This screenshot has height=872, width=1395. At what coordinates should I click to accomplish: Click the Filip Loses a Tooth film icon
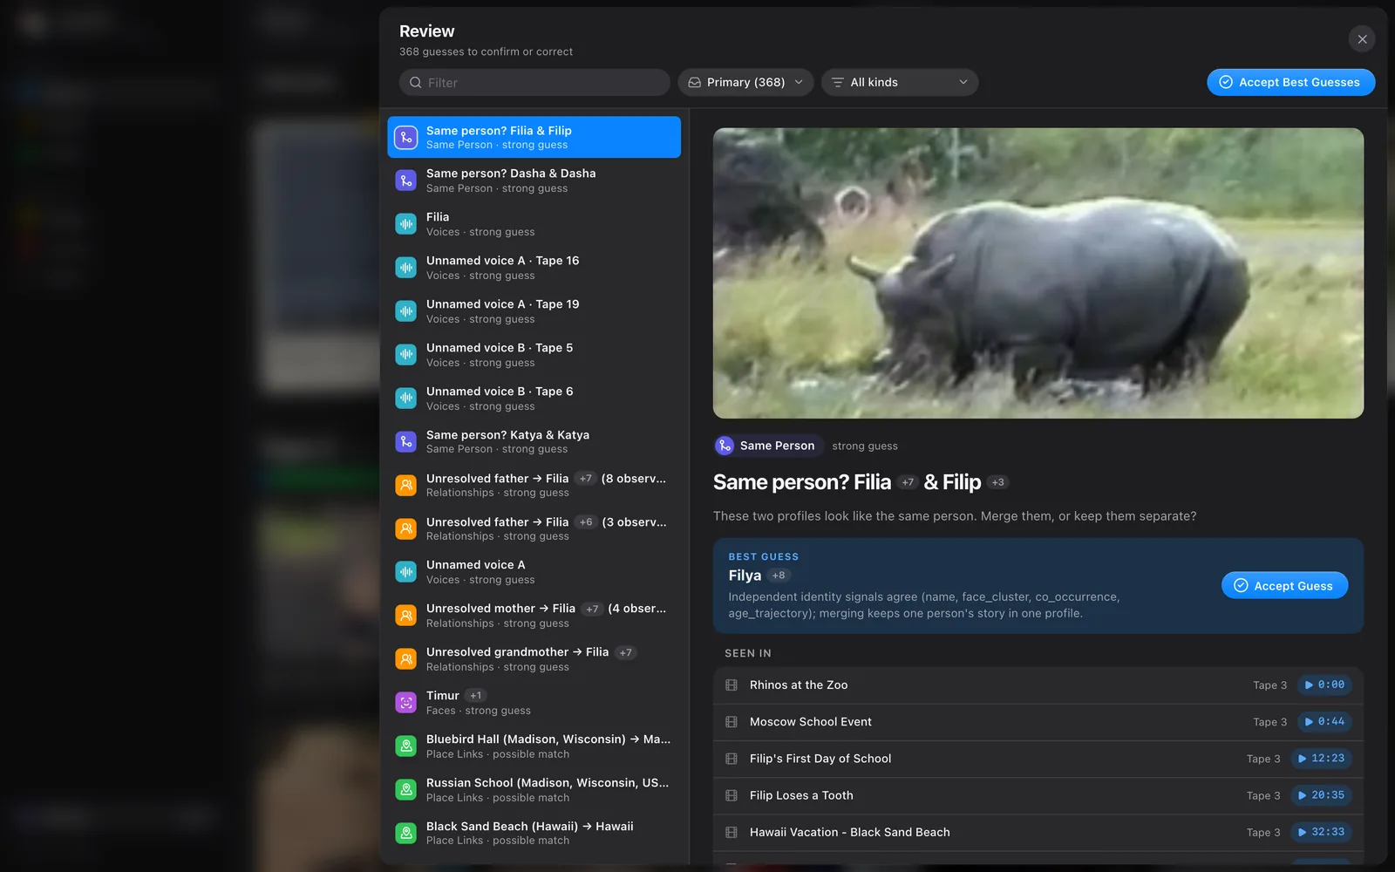pyautogui.click(x=732, y=795)
